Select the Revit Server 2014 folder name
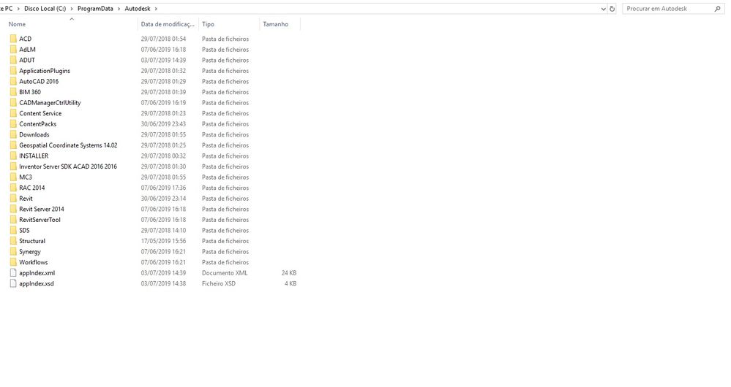 [x=42, y=210]
